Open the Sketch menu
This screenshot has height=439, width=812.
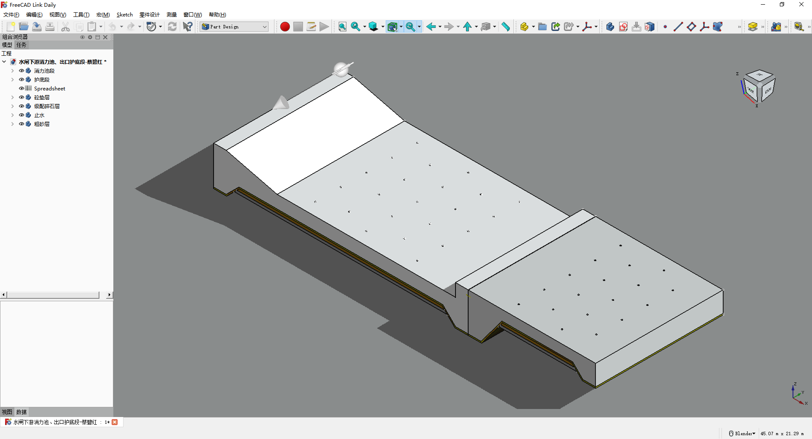[124, 15]
